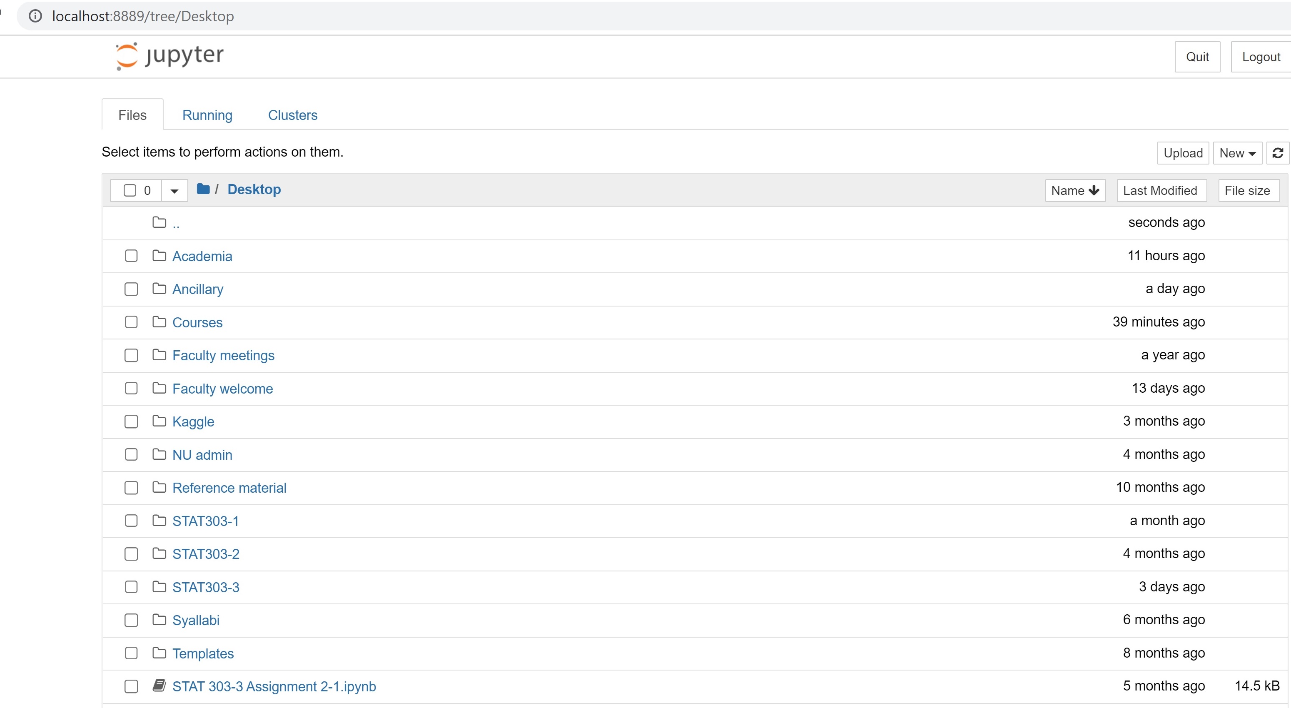This screenshot has height=708, width=1291.
Task: Click the refresh file list icon
Action: (1278, 153)
